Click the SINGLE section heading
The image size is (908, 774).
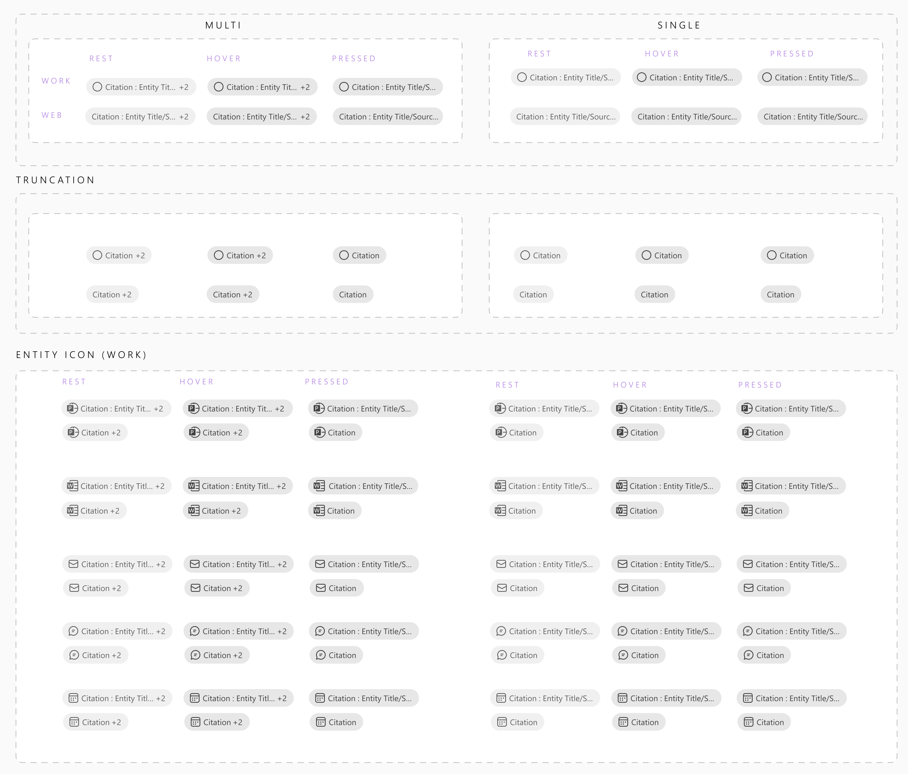[679, 26]
